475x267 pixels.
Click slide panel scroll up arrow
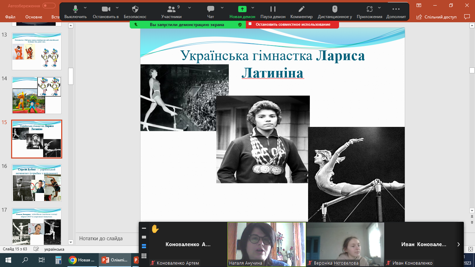point(71,26)
